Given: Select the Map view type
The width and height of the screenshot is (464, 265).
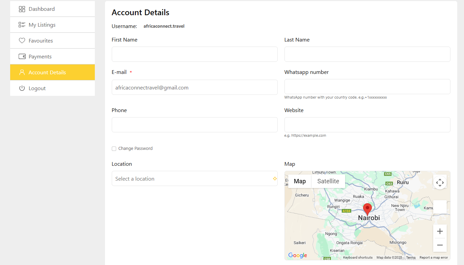Looking at the screenshot, I should (x=300, y=181).
